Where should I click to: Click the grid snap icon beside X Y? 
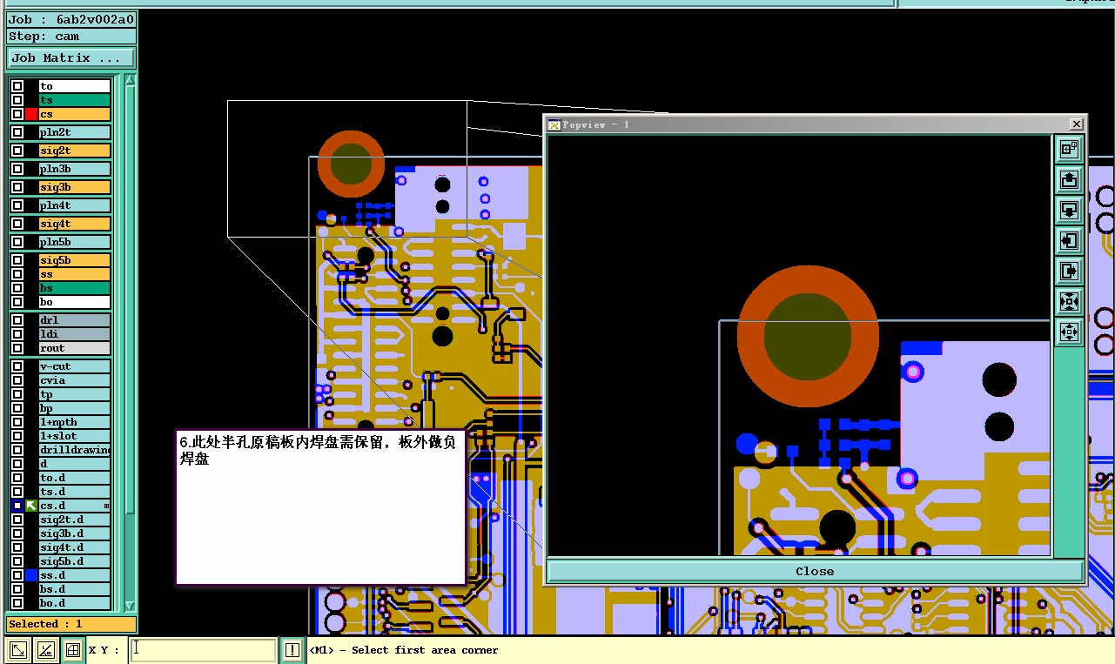coord(73,649)
